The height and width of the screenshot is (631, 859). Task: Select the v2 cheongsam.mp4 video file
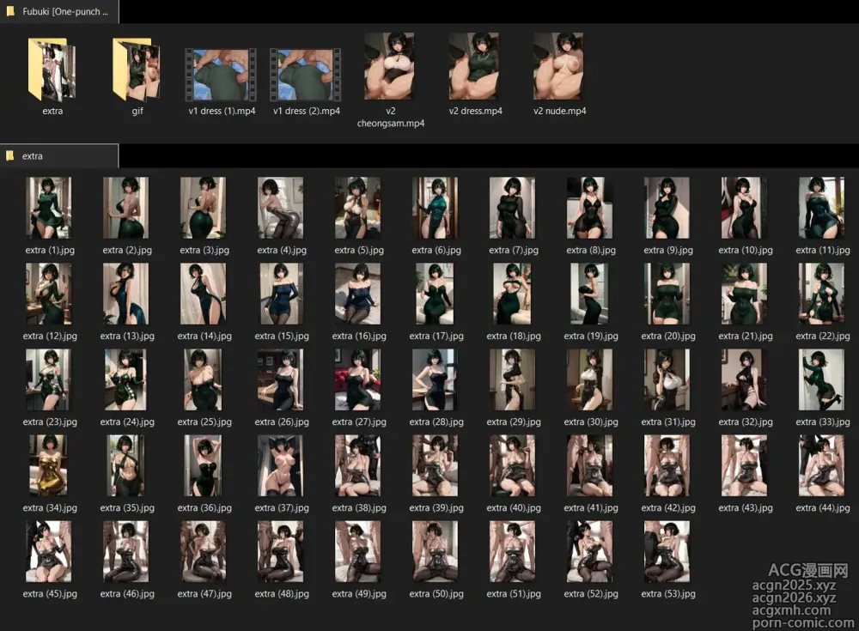pos(389,66)
